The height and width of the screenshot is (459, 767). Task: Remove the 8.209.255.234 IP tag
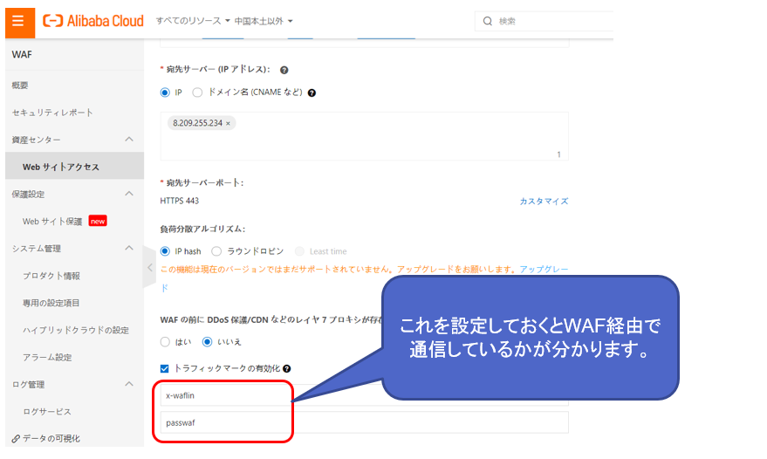pos(228,123)
